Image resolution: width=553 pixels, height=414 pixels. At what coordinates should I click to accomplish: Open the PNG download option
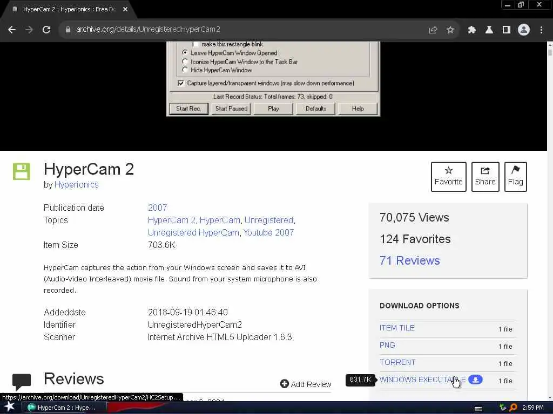click(387, 345)
